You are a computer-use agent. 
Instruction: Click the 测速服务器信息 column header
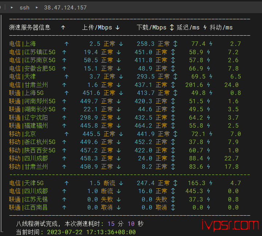pyautogui.click(x=30, y=27)
